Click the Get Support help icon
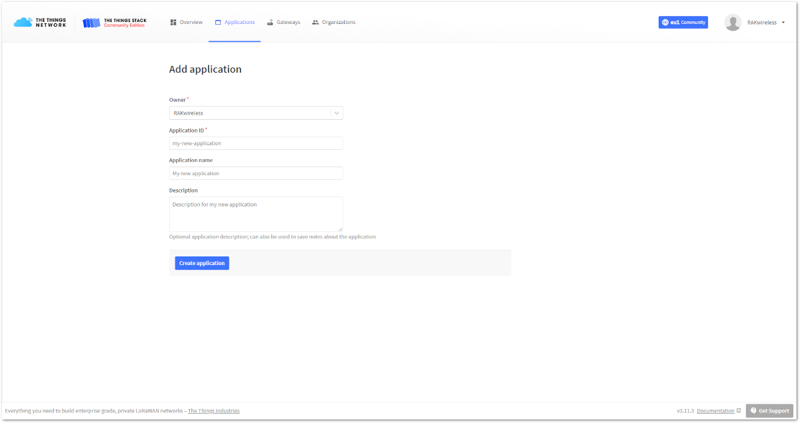 pos(753,410)
